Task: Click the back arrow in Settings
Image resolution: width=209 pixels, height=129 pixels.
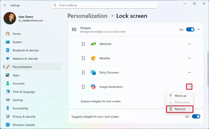Action: tap(5, 5)
